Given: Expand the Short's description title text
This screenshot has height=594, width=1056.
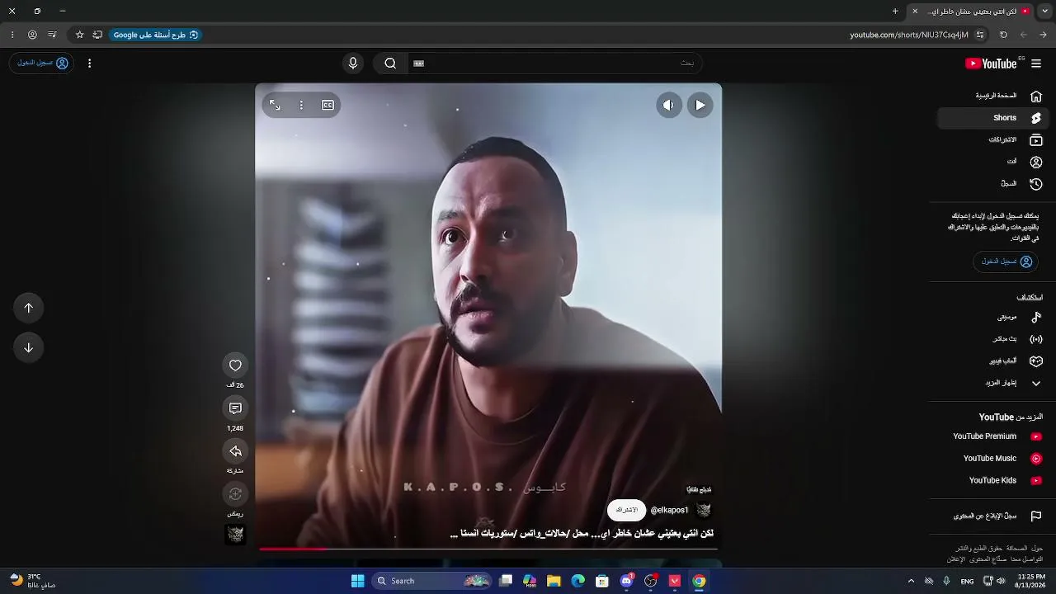Looking at the screenshot, I should 582,534.
